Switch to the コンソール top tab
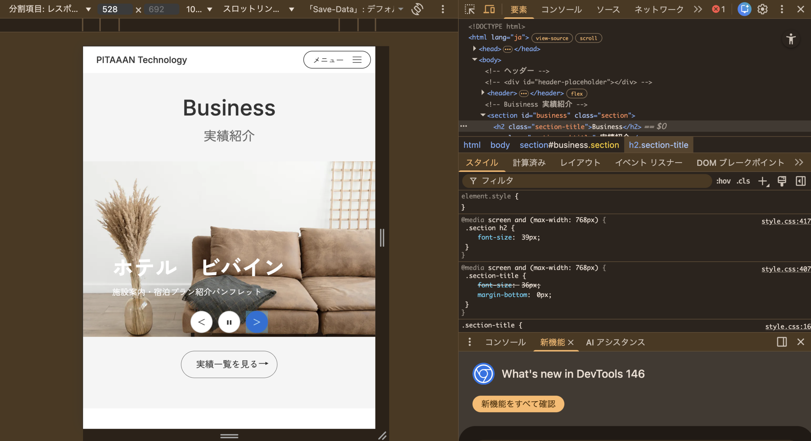The height and width of the screenshot is (441, 811). [x=561, y=9]
